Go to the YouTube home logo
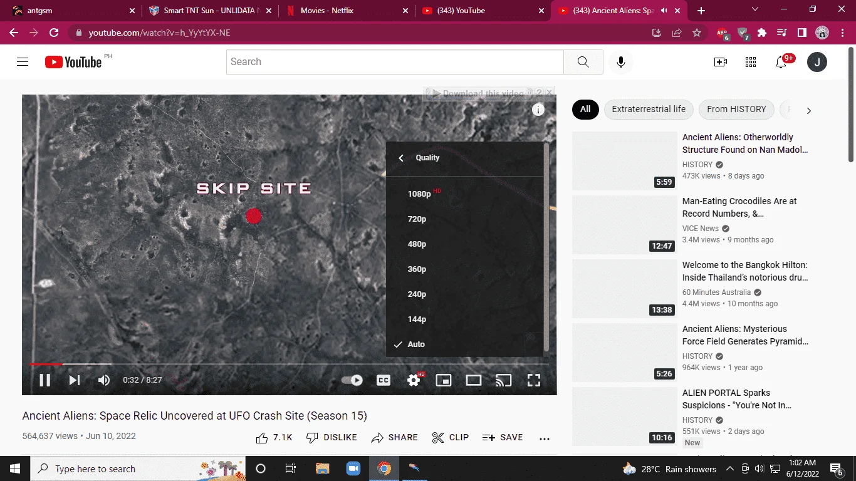Viewport: 856px width, 481px height. [x=73, y=62]
